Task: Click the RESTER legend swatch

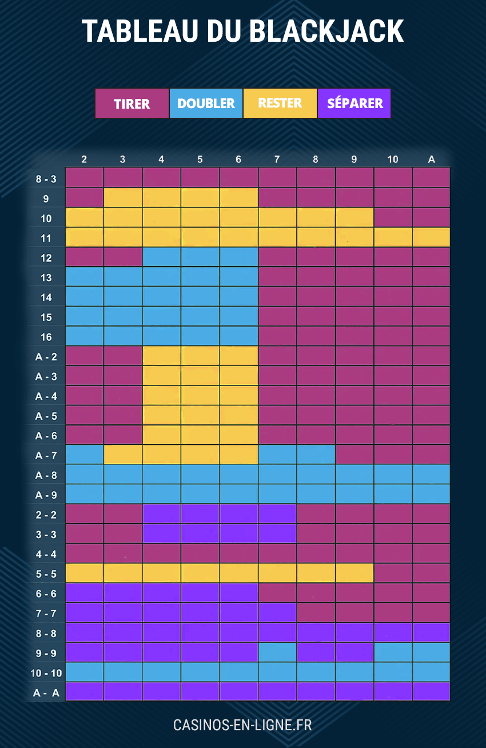Action: coord(280,104)
